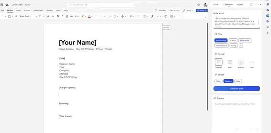
Task: Select the Email format option
Action: click(230, 63)
